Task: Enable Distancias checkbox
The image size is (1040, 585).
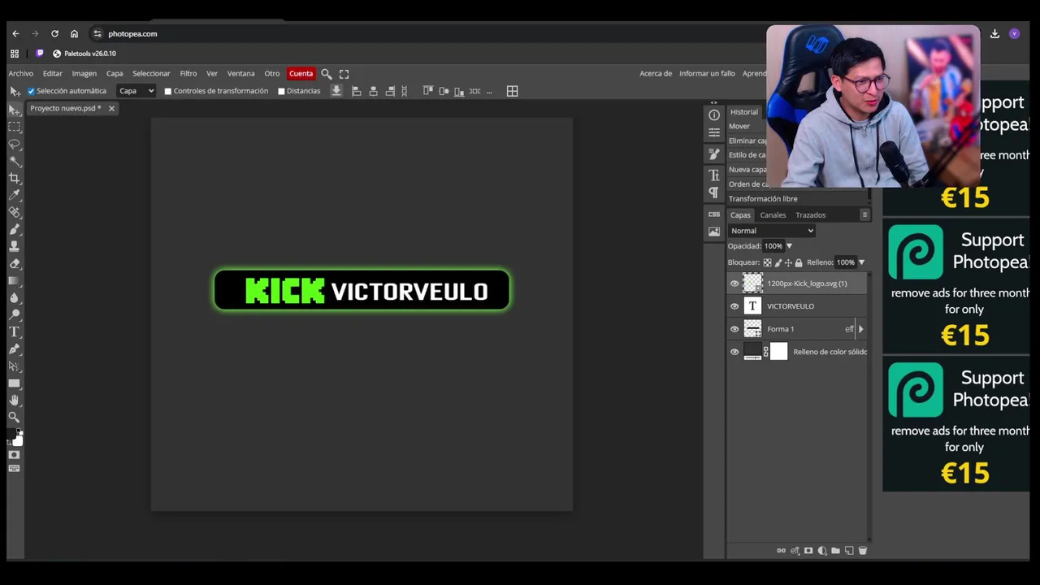Action: [281, 91]
